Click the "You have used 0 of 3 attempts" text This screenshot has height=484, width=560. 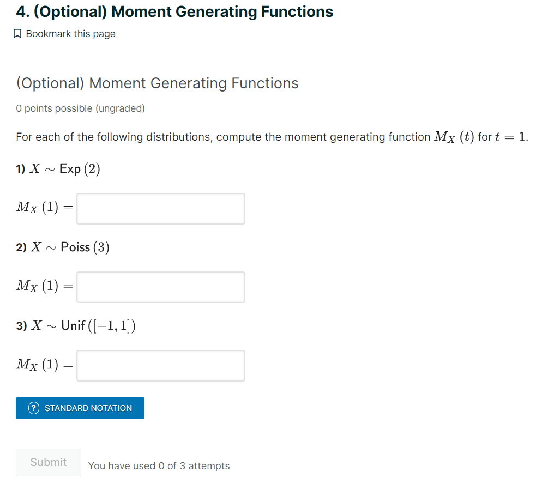(x=159, y=466)
